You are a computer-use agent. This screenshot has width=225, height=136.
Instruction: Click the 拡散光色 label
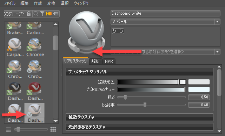point(106,82)
